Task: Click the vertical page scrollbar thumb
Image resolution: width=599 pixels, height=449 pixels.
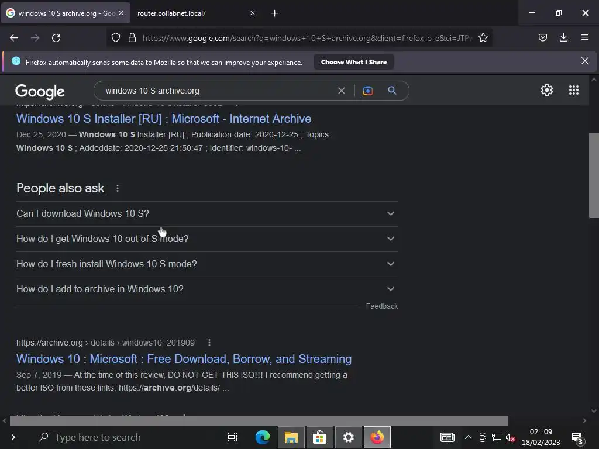Action: (594, 175)
